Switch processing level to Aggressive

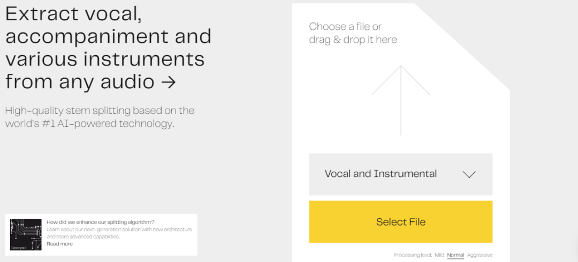tap(480, 255)
